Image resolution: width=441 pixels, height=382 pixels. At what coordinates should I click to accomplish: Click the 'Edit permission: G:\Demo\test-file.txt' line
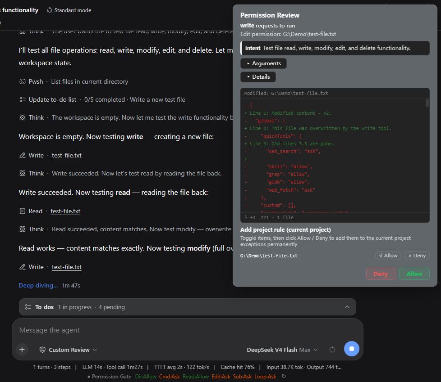click(x=288, y=34)
